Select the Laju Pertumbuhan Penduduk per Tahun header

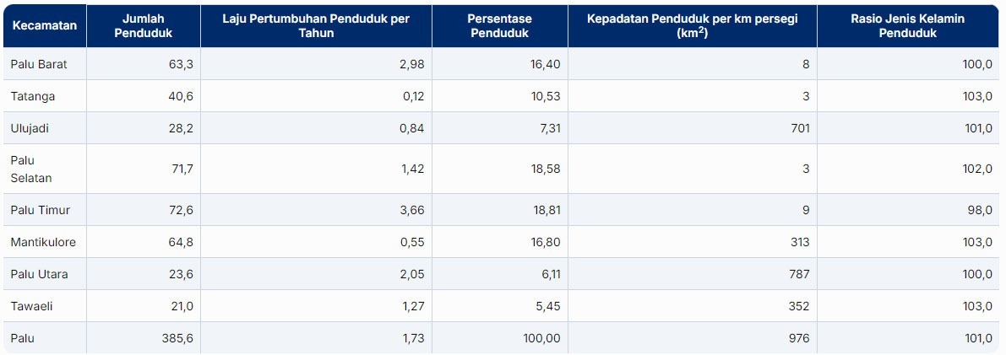[316, 25]
